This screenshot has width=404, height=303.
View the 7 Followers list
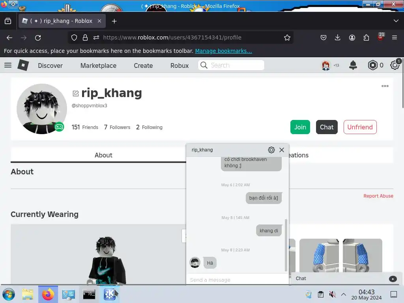click(117, 127)
